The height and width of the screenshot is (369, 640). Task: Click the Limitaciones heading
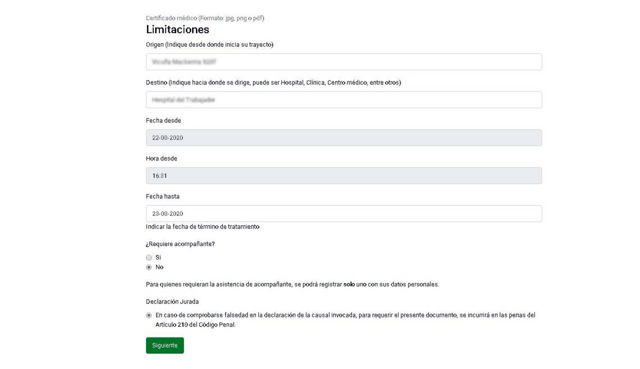[x=177, y=29]
